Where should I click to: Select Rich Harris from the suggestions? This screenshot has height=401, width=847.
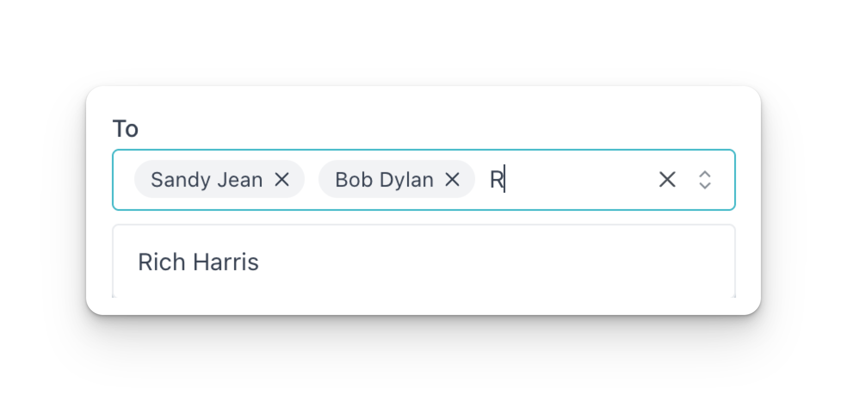point(198,262)
